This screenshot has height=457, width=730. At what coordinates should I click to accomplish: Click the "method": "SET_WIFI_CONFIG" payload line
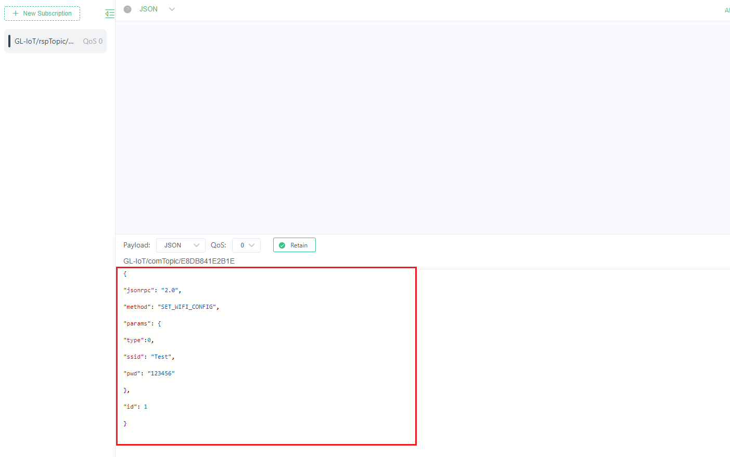pos(171,307)
